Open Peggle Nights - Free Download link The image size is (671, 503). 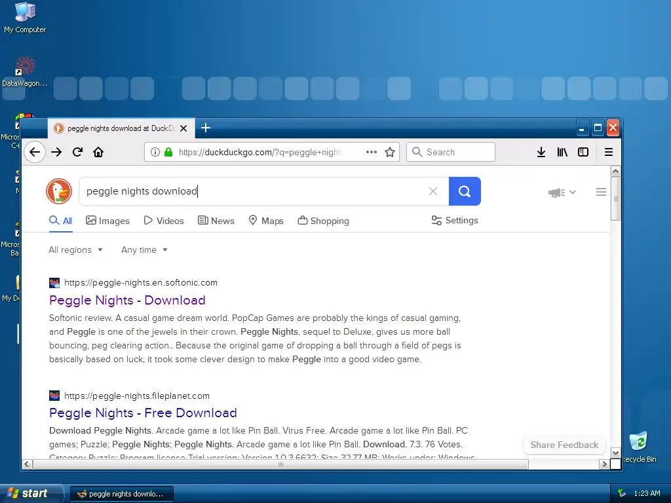tap(143, 413)
